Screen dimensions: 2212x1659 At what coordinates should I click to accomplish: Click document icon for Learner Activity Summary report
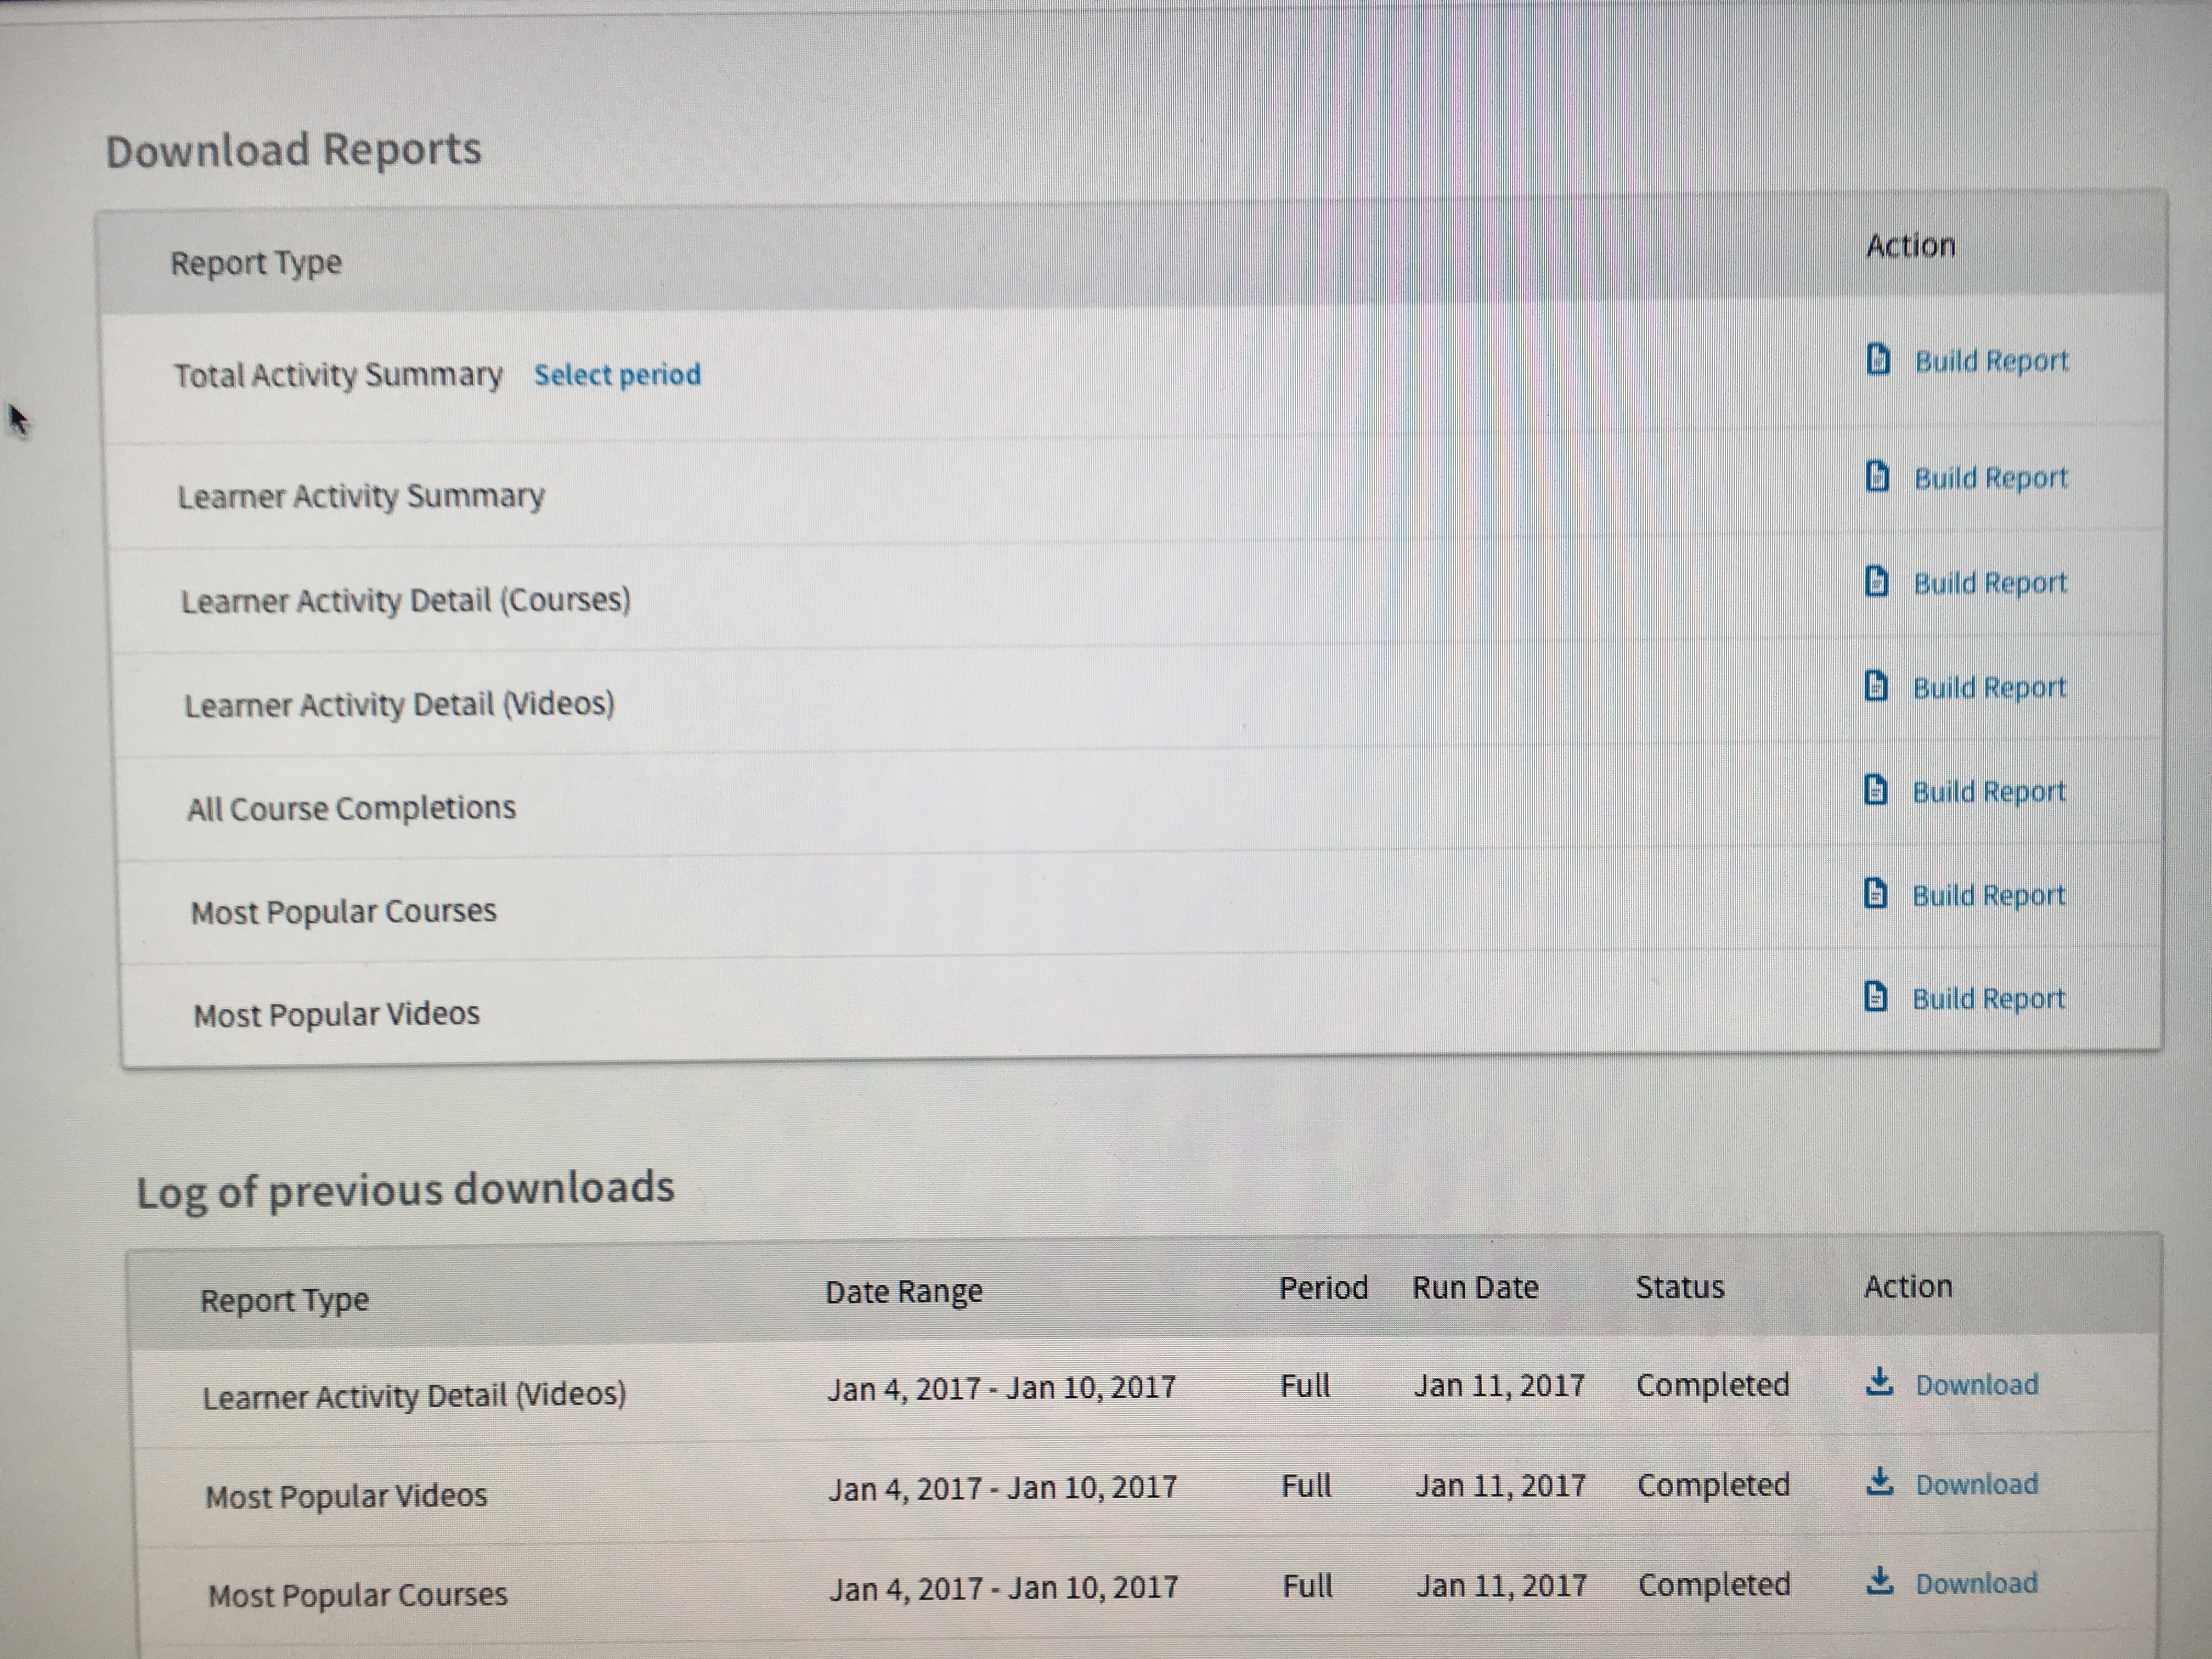pyautogui.click(x=1878, y=477)
